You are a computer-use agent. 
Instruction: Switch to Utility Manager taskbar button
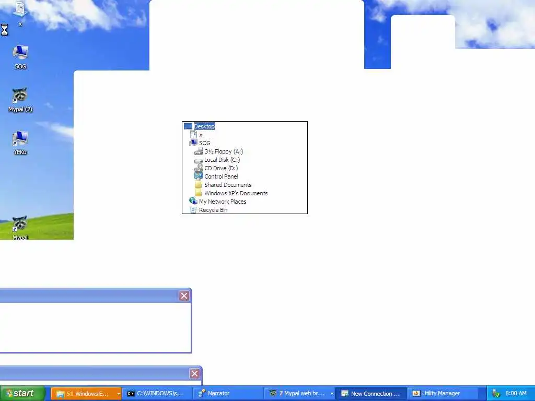tap(441, 394)
